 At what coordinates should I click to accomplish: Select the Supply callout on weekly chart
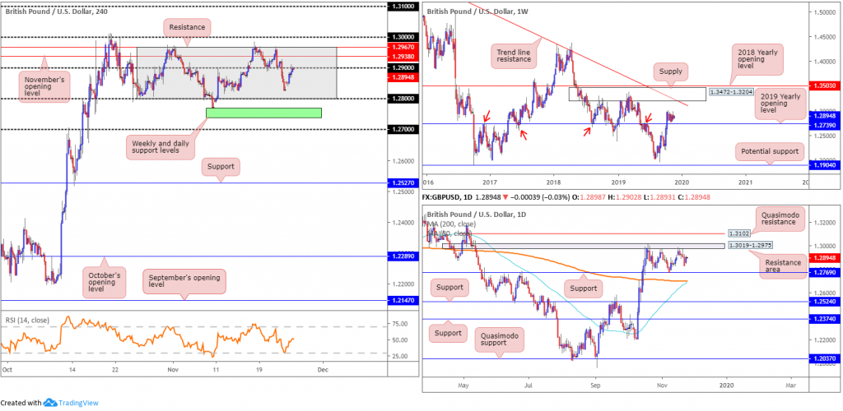(670, 71)
